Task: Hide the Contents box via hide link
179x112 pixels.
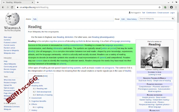Action: pos(45,76)
